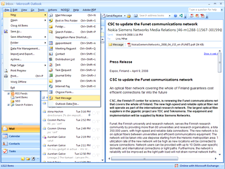The image size is (225, 169).
Task: Click the blue Help question mark icon
Action: tap(175, 16)
